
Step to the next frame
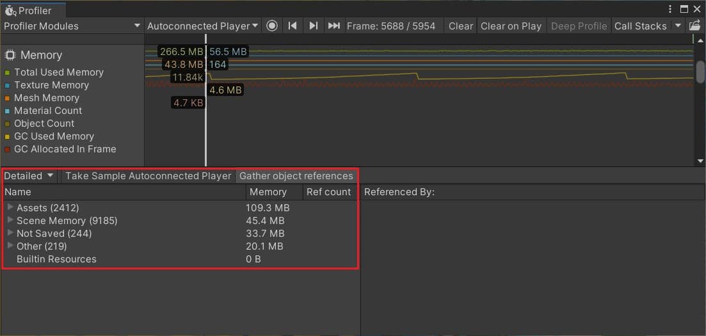[313, 26]
